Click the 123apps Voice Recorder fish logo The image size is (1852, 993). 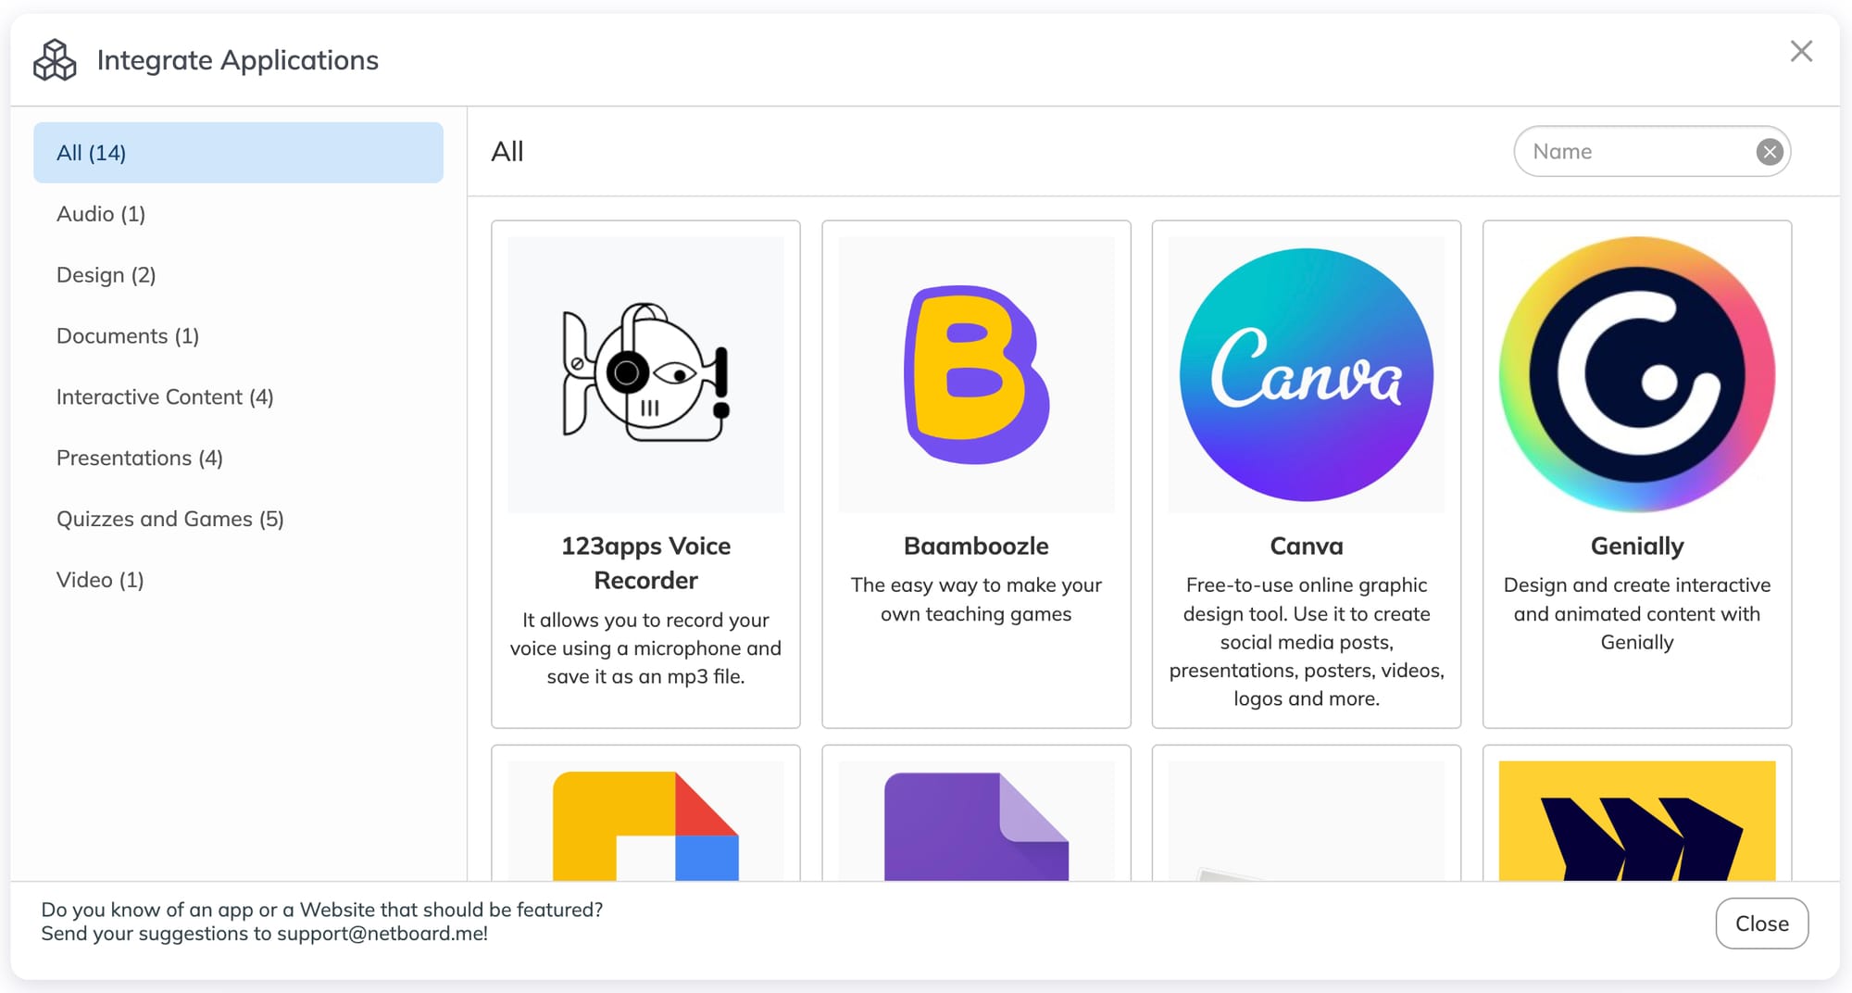click(x=645, y=374)
